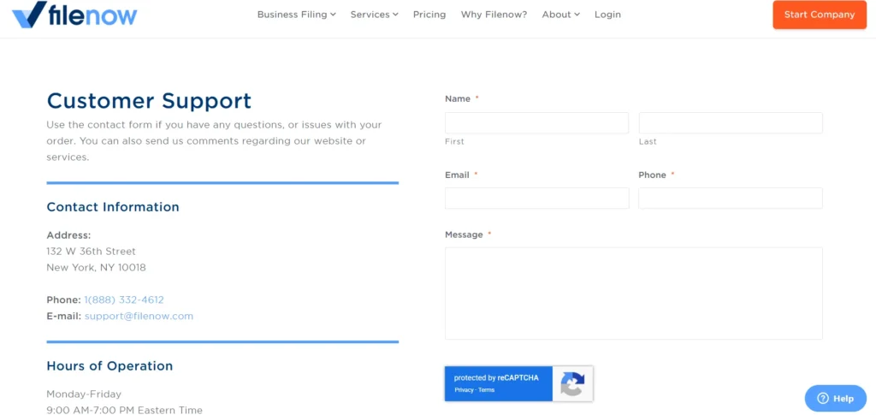This screenshot has height=415, width=876.
Task: Focus the First name input field
Action: coord(536,123)
